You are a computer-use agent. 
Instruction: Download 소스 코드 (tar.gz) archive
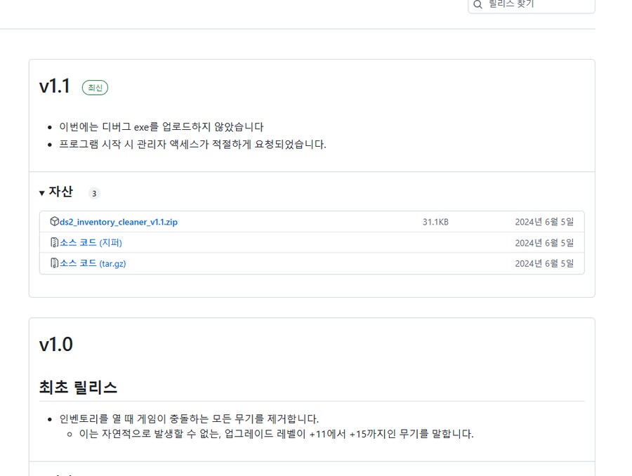click(x=93, y=263)
